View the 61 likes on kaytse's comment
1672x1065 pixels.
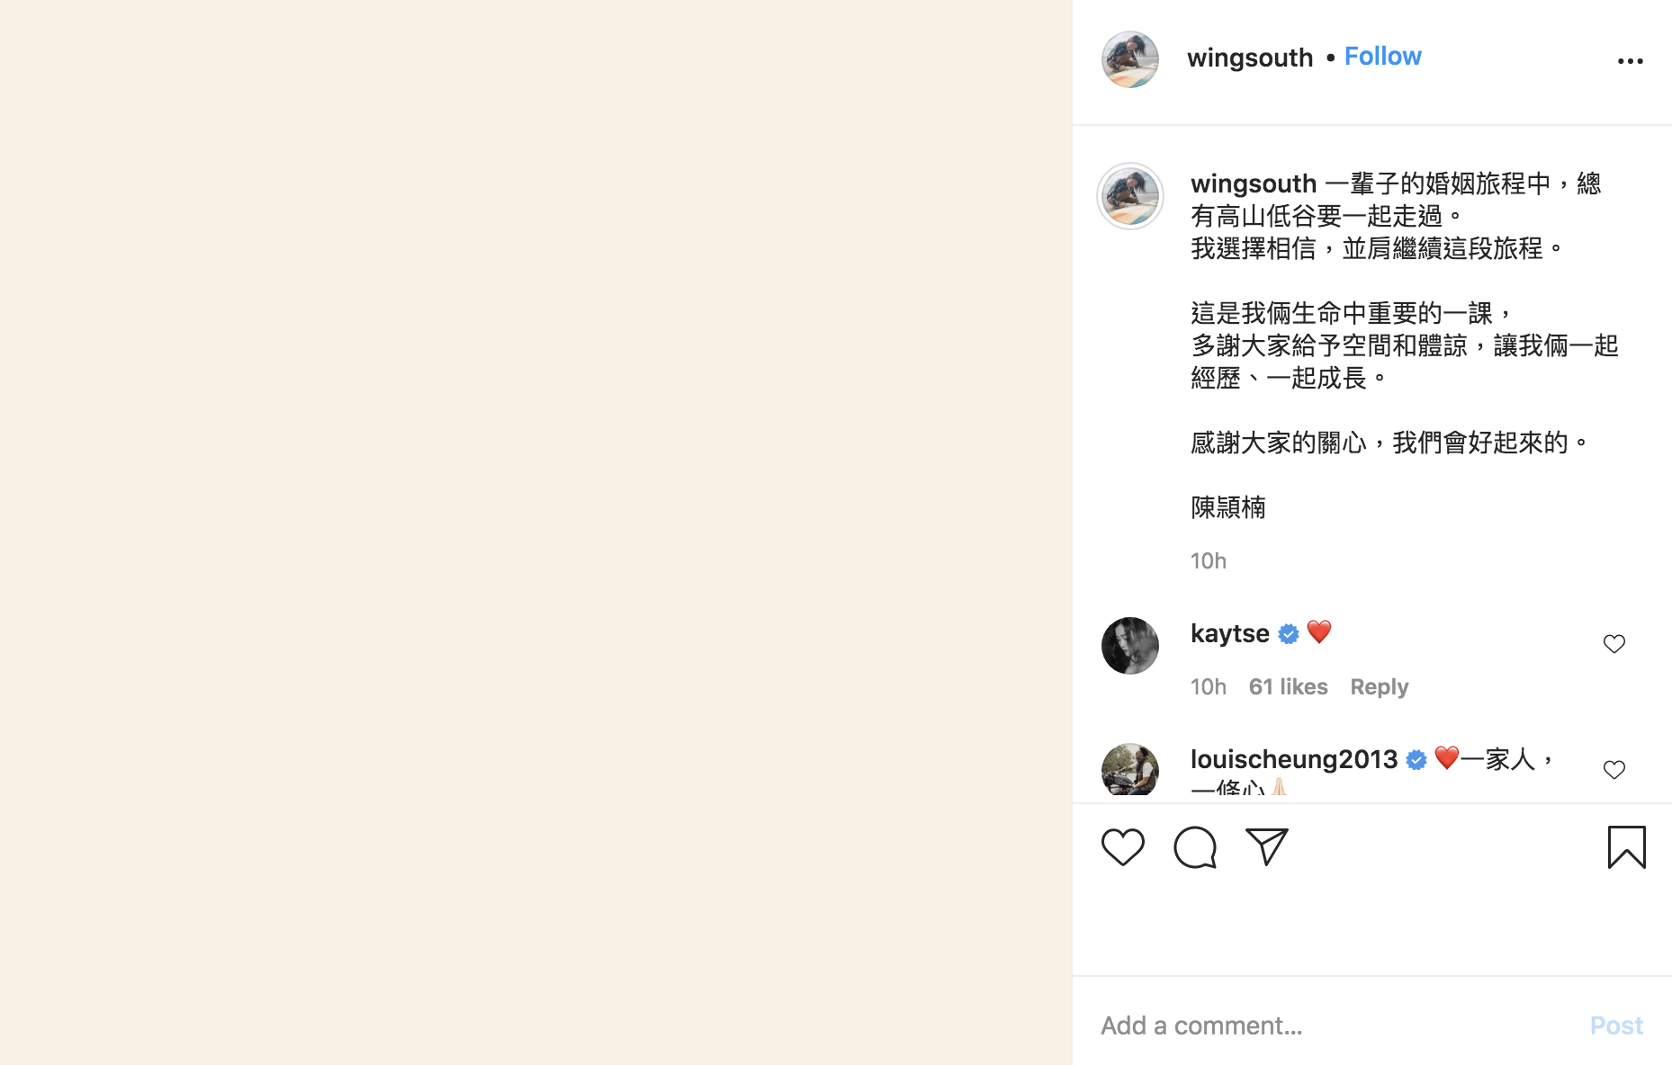click(1288, 687)
